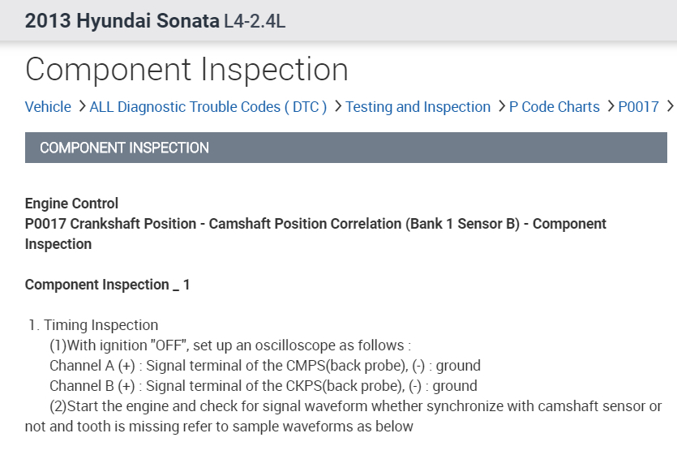This screenshot has width=677, height=459.
Task: Click the Vehicle breadcrumb link
Action: click(x=48, y=107)
